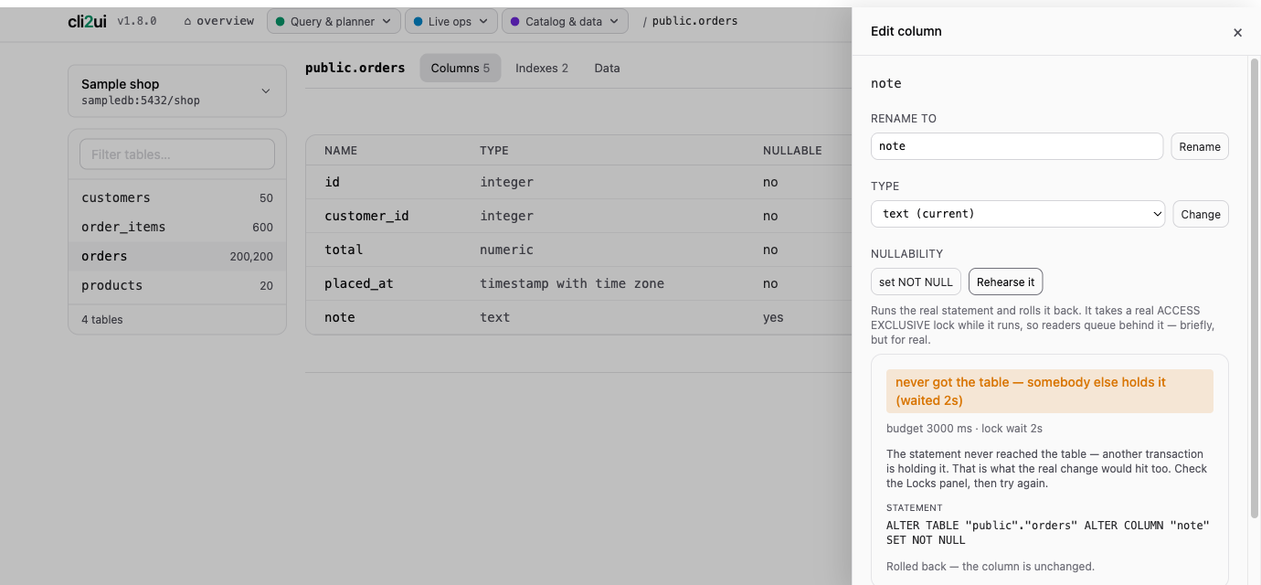Click the customer_id column row
The image size is (1261, 585).
coord(578,216)
